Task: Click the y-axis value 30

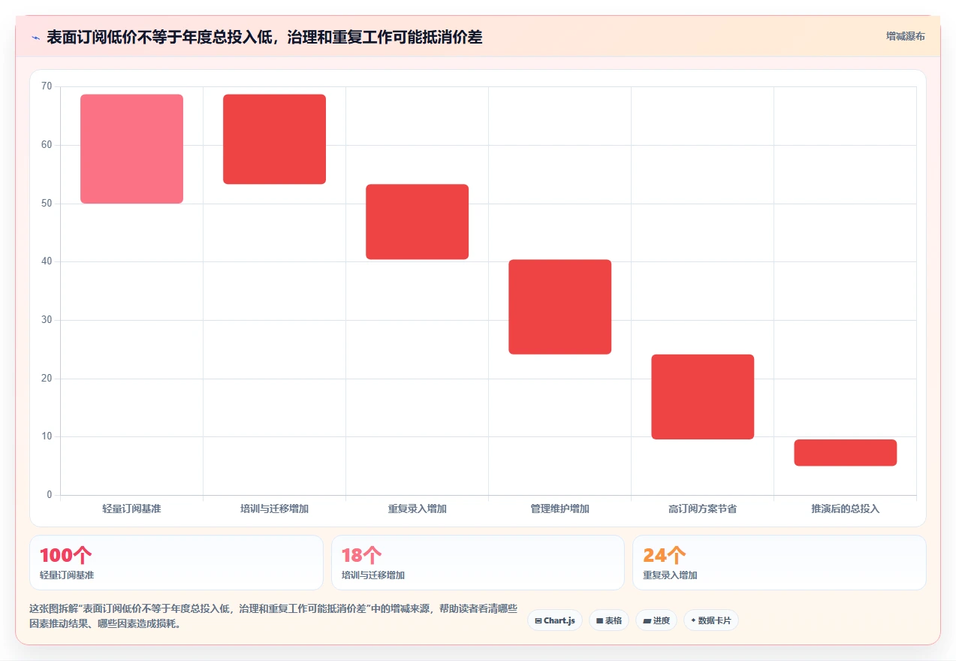Action: click(x=47, y=320)
